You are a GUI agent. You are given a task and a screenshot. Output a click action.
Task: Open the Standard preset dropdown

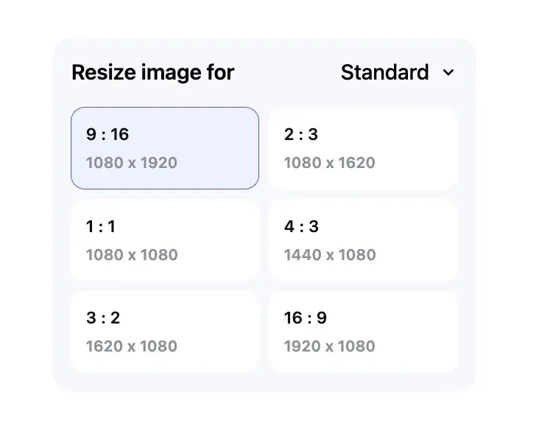coord(398,72)
